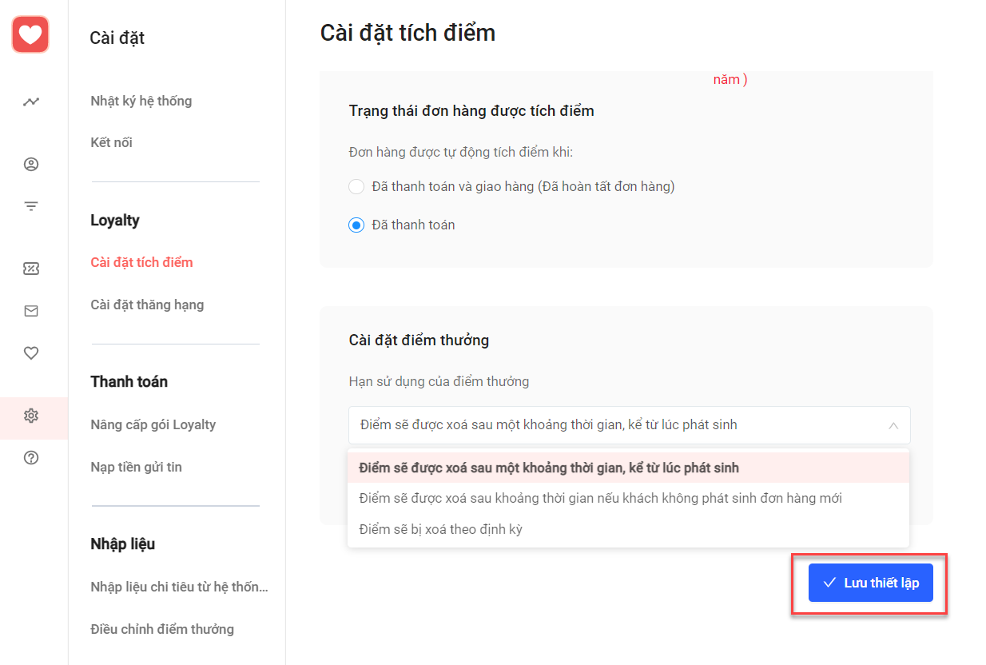The height and width of the screenshot is (665, 986).
Task: Click the red heart app logo
Action: click(30, 35)
